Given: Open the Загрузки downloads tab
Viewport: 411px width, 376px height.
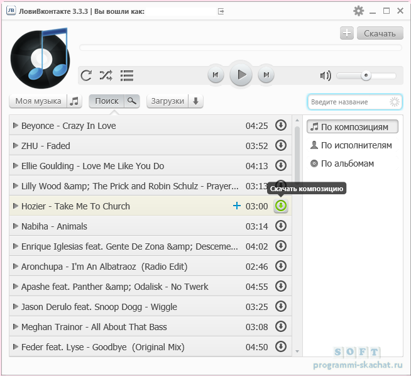Looking at the screenshot, I should click(x=168, y=101).
